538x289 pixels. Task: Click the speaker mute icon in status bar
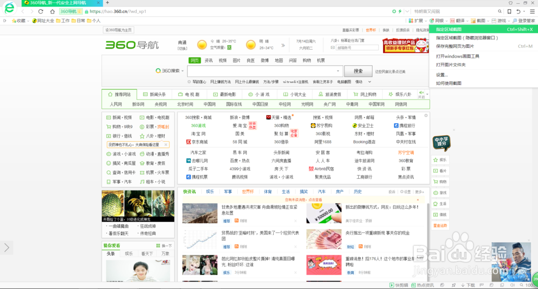click(x=512, y=285)
